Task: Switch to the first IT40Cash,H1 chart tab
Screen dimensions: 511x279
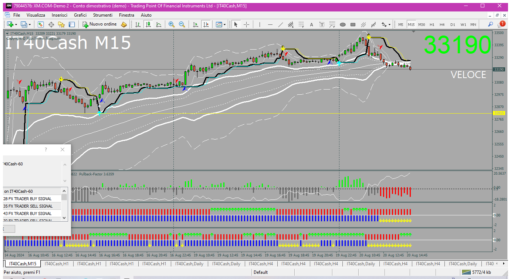Action: (x=57, y=264)
